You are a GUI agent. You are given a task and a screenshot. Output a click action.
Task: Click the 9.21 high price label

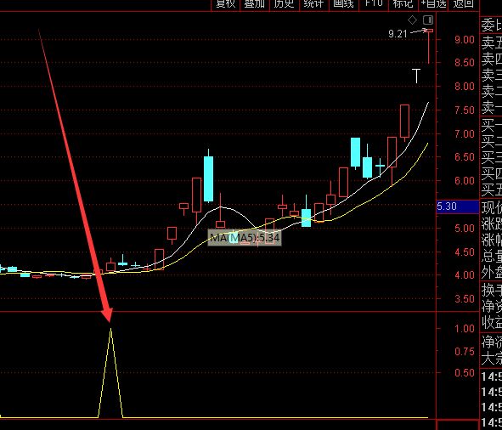398,34
